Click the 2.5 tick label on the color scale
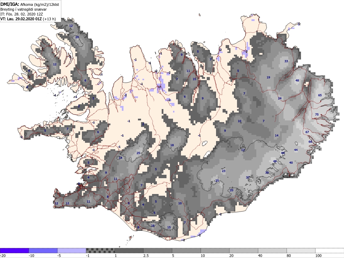Viewport: 344px width, 258px height. pos(146,256)
